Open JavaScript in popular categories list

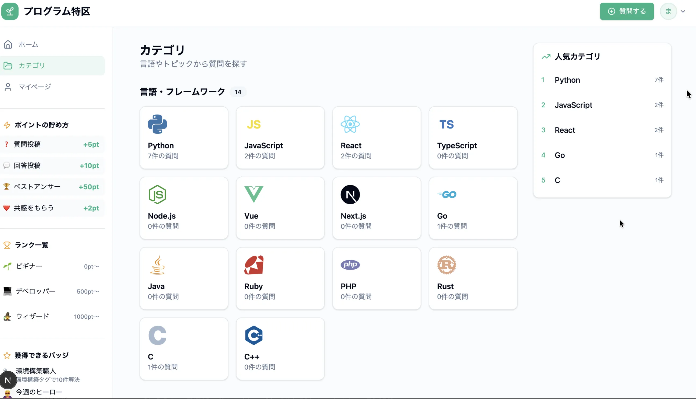(573, 105)
